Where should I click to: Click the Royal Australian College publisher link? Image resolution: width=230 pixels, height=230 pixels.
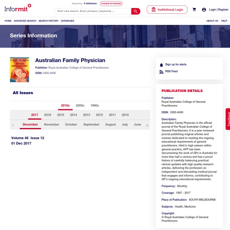pyautogui.click(x=78, y=67)
